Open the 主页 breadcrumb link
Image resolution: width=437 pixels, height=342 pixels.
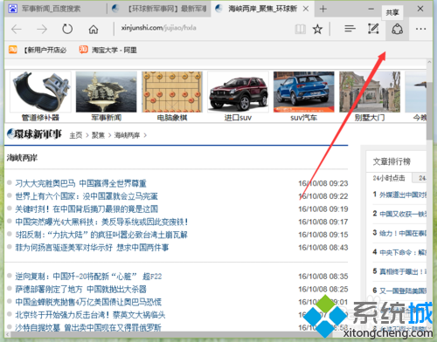point(76,135)
